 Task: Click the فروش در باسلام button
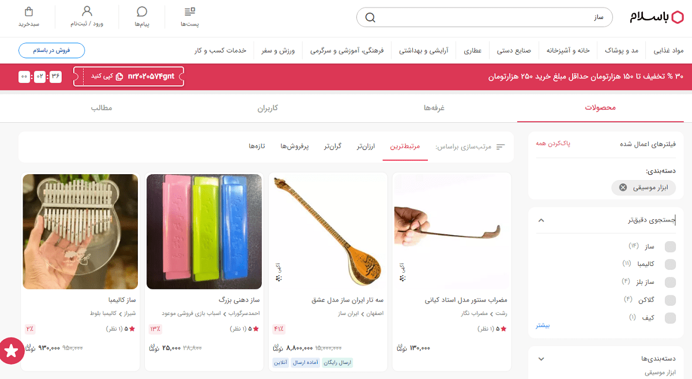click(x=51, y=50)
